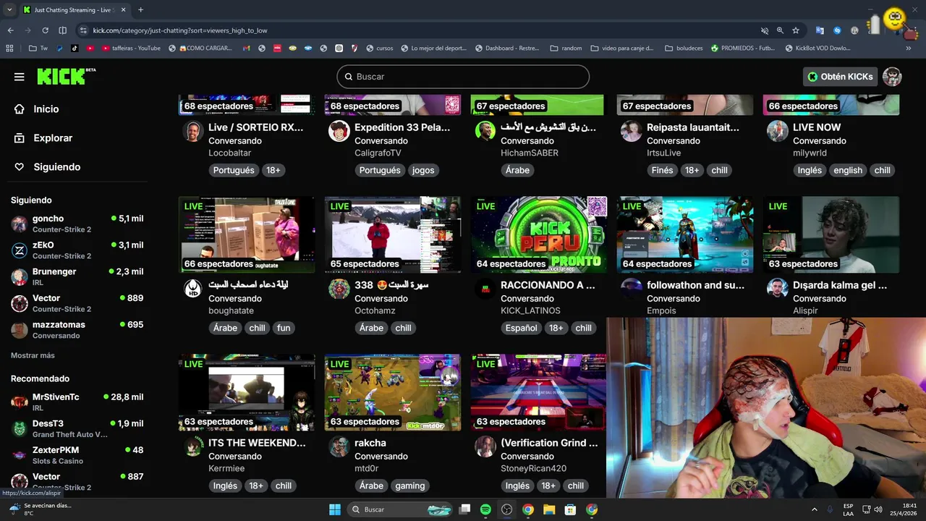The width and height of the screenshot is (926, 521).
Task: Go back in Chrome
Action: pyautogui.click(x=10, y=30)
